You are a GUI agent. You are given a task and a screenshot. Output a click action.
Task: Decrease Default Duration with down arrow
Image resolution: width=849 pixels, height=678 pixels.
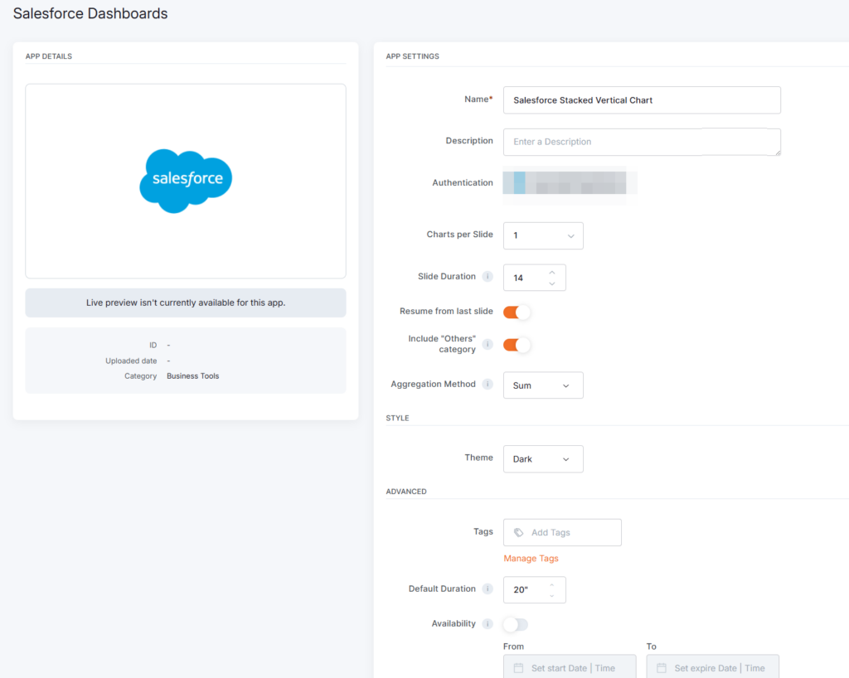pos(552,596)
